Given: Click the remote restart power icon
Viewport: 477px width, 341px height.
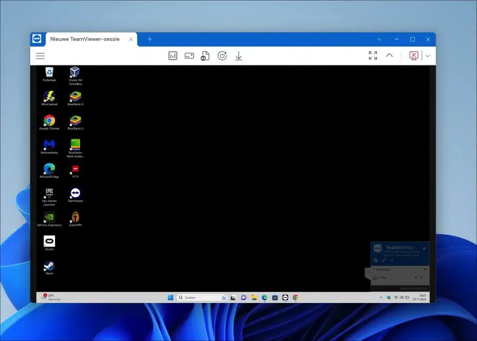Looking at the screenshot, I should [x=222, y=56].
